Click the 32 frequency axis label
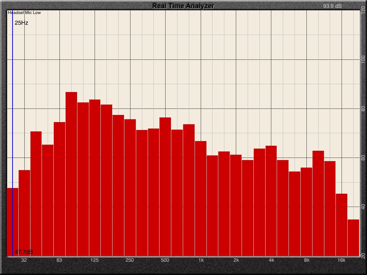The height and width of the screenshot is (275, 367). 24,260
